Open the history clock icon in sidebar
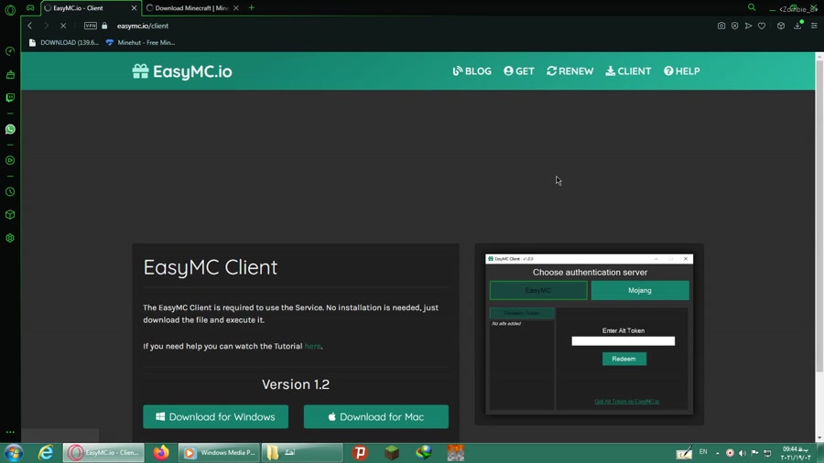The image size is (824, 463). (10, 192)
